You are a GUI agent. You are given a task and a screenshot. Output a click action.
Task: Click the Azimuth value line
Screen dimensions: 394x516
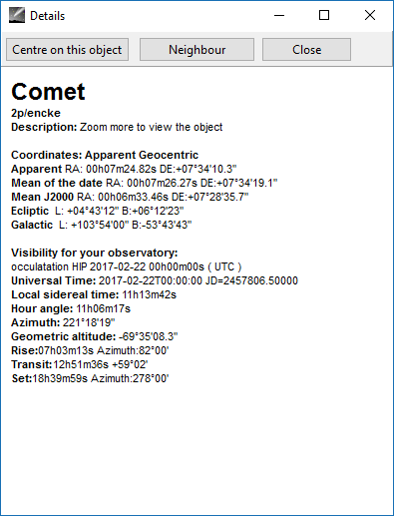coord(63,322)
